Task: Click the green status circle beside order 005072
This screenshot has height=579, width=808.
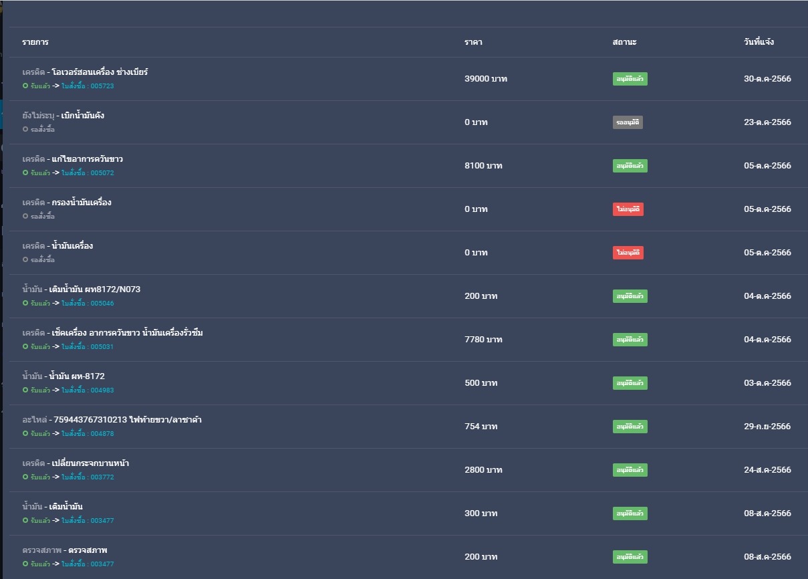Action: click(25, 173)
